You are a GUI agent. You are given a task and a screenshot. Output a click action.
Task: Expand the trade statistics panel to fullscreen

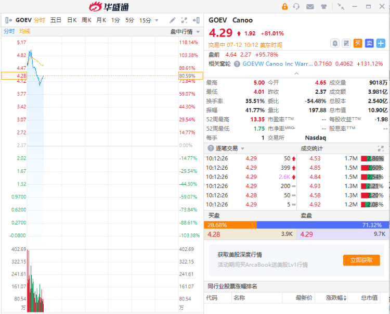[381, 148]
